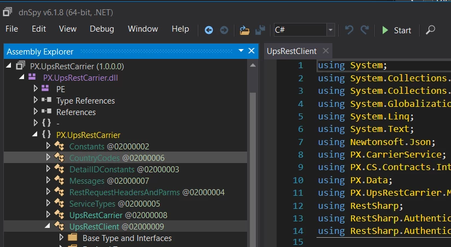Expand the Type References node

(36, 100)
